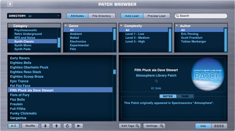Toggle Auto Load mode
Screen dimensions: 235x131
click(x=132, y=16)
